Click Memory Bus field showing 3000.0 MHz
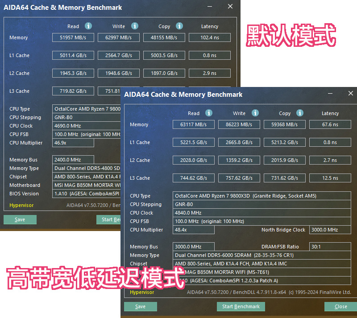This screenshot has width=357, height=318. (x=194, y=247)
